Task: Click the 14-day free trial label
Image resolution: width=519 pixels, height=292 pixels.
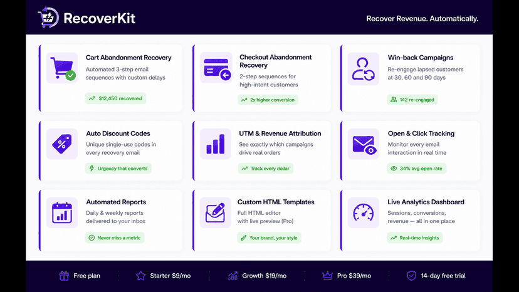Action: click(x=443, y=276)
